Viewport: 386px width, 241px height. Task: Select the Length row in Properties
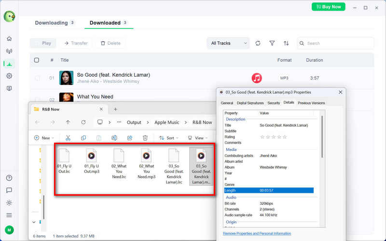269,190
